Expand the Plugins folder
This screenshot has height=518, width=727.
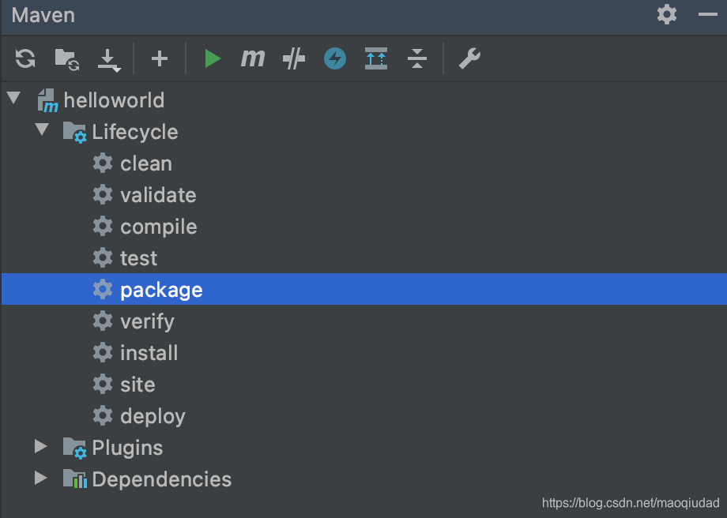(x=41, y=446)
